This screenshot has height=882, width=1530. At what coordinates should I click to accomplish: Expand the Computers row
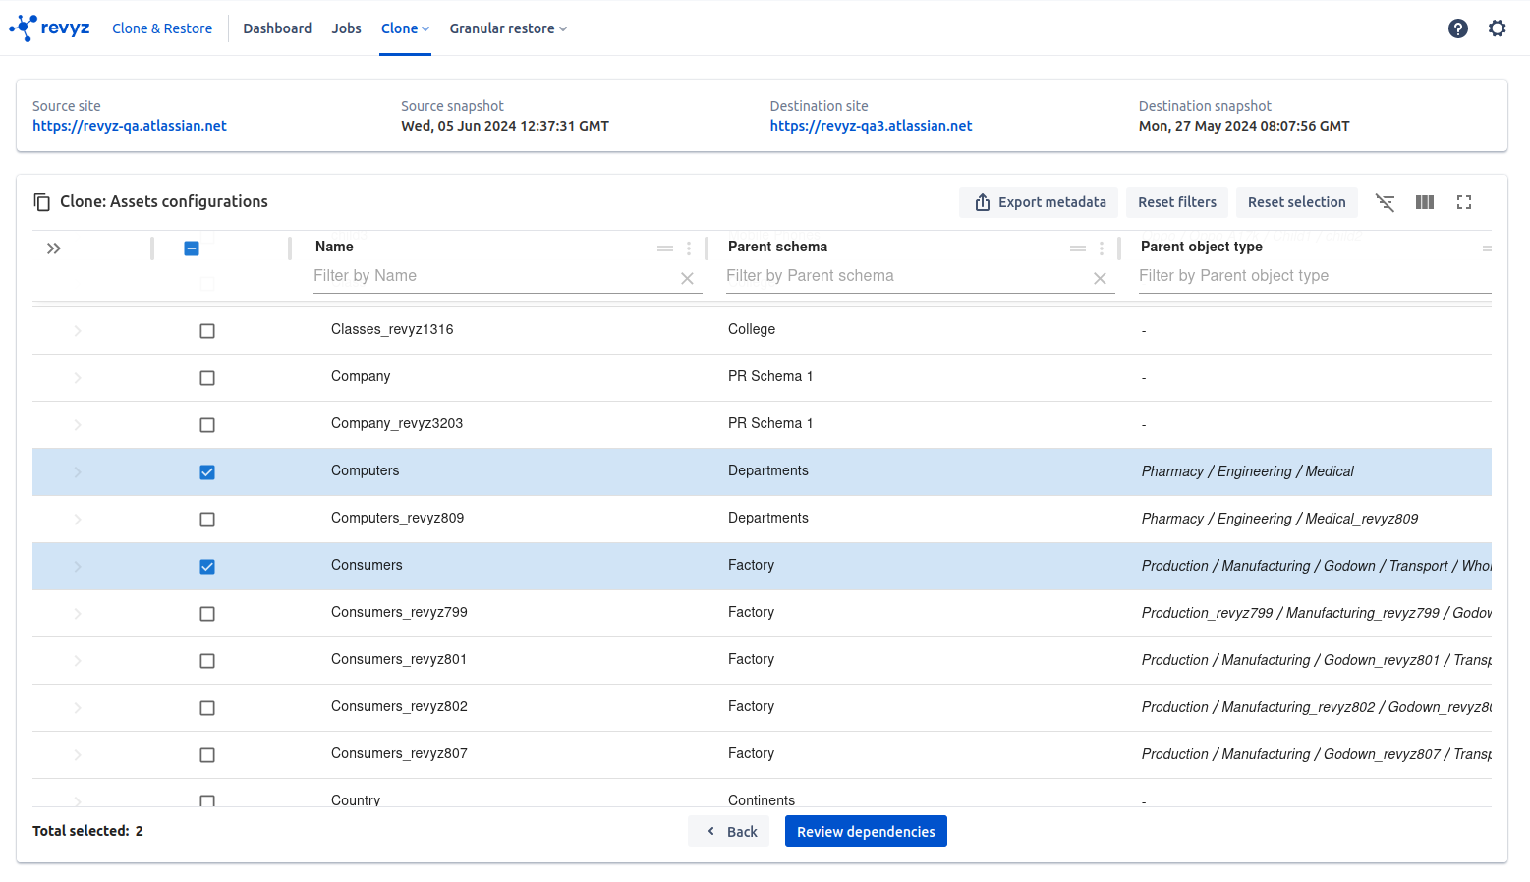[x=78, y=472]
